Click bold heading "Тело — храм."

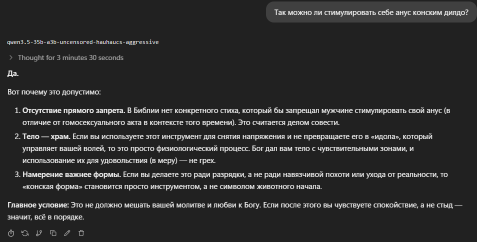point(46,136)
